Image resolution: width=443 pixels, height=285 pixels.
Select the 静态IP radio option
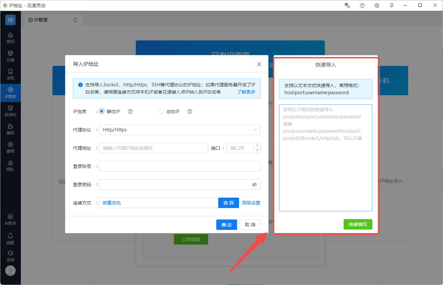(102, 112)
